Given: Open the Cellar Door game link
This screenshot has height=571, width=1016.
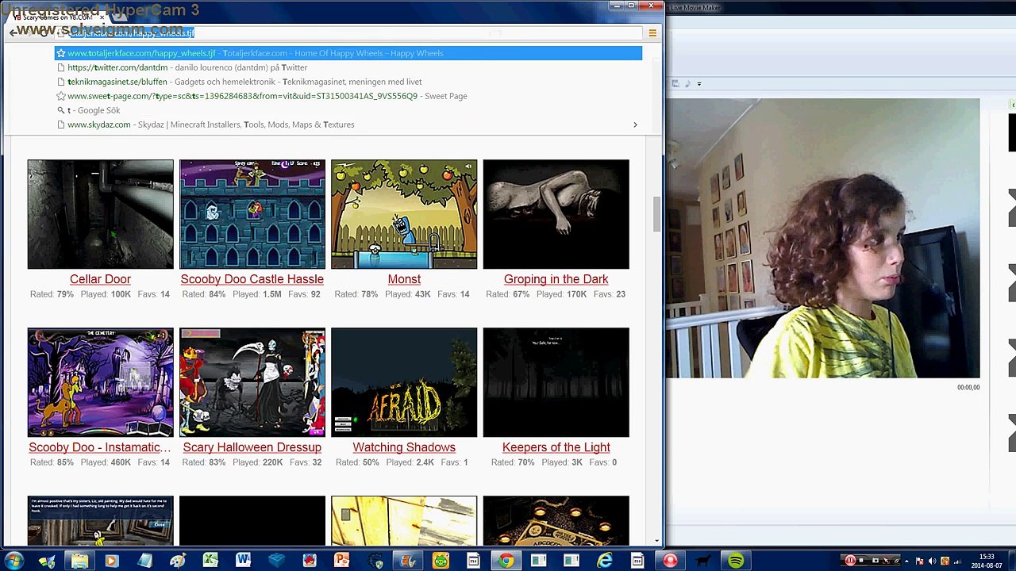Looking at the screenshot, I should click(x=100, y=279).
